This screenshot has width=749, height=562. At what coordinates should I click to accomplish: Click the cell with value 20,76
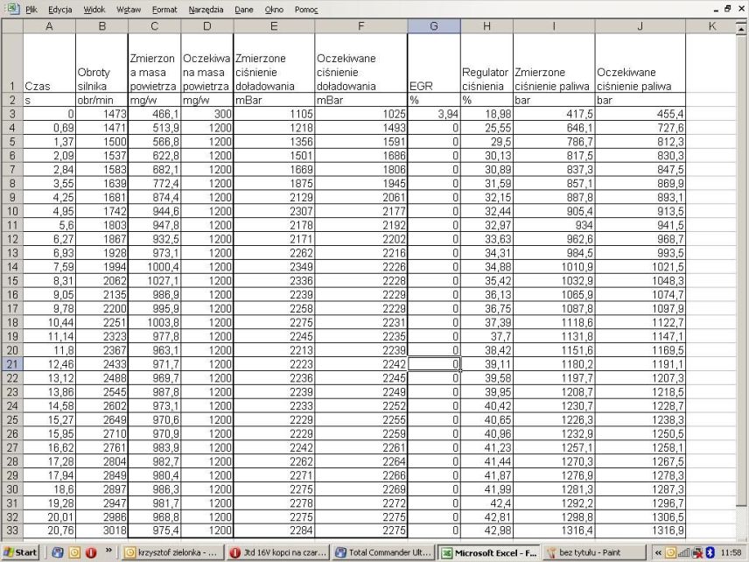click(49, 530)
